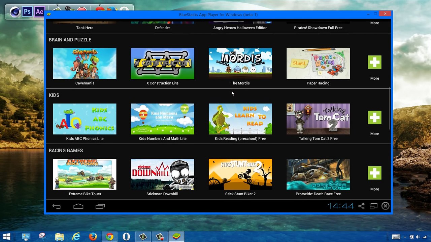The width and height of the screenshot is (431, 242).
Task: Launch After Effects from the desktop dock
Action: click(39, 12)
